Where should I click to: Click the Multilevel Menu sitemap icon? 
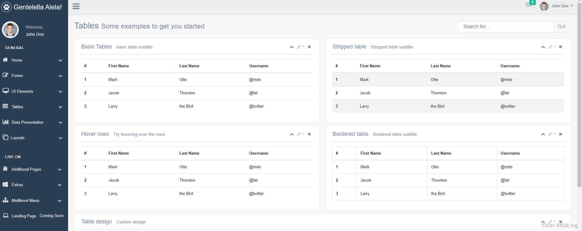click(5, 200)
